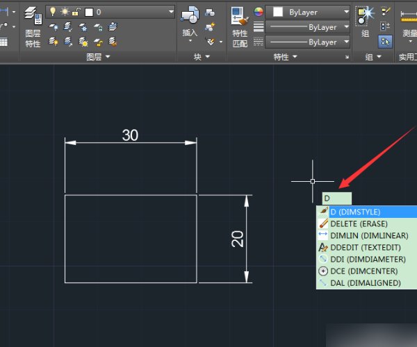Expand the 组 panel title
The height and width of the screenshot is (347, 417).
coord(373,57)
